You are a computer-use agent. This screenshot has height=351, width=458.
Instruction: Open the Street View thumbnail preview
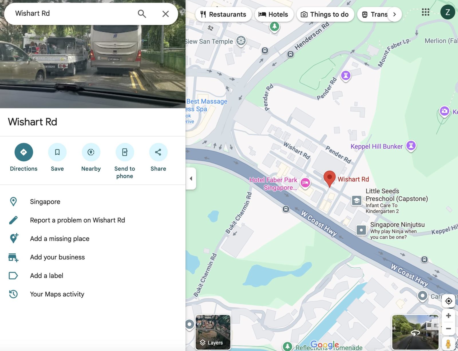point(415,332)
